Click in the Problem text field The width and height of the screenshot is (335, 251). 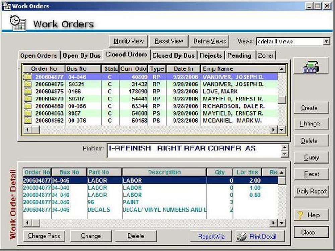pyautogui.click(x=194, y=151)
